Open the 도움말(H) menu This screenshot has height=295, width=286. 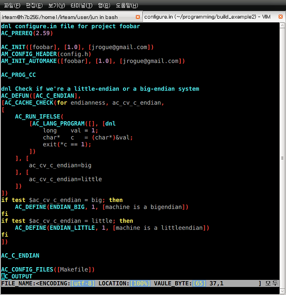click(127, 6)
